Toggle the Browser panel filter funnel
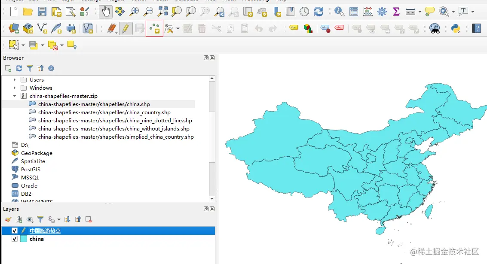Viewport: 487px width, 264px height. [30, 68]
